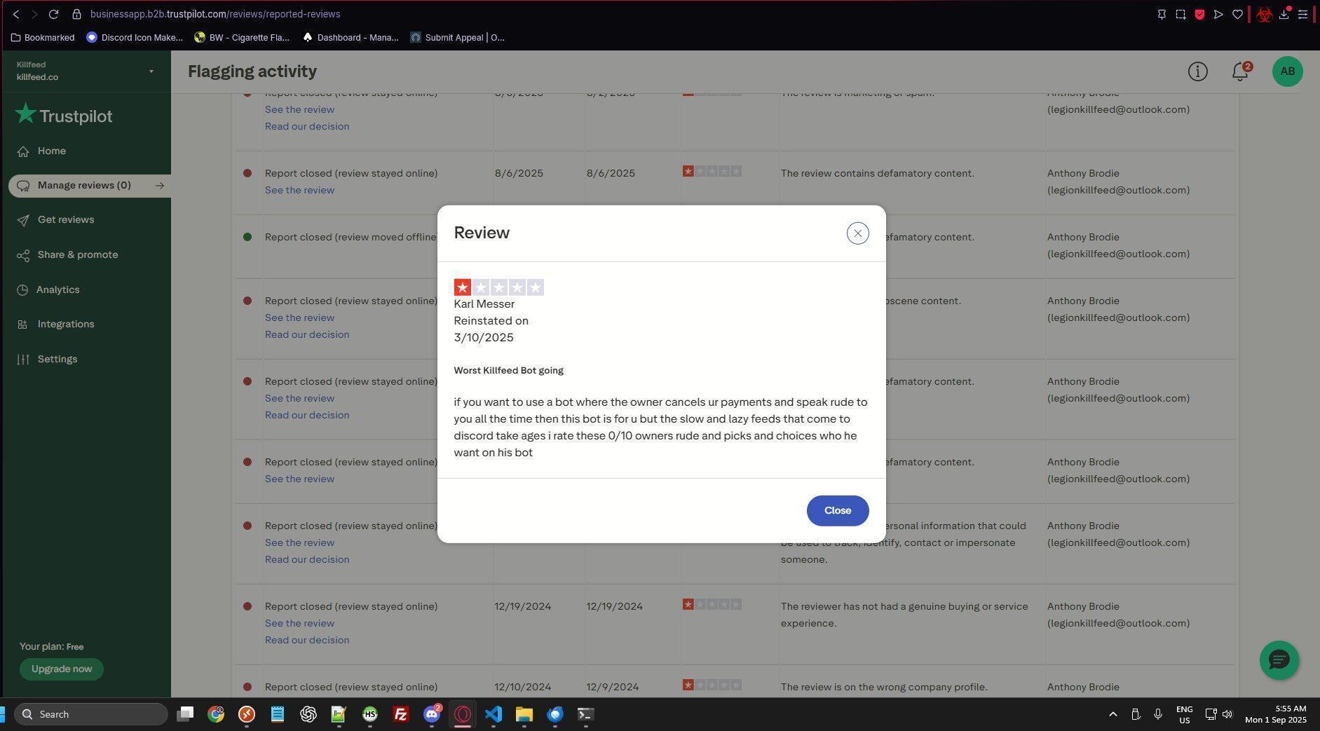This screenshot has height=731, width=1320.
Task: Click the heart bookmark icon in toolbar
Action: tap(1237, 14)
